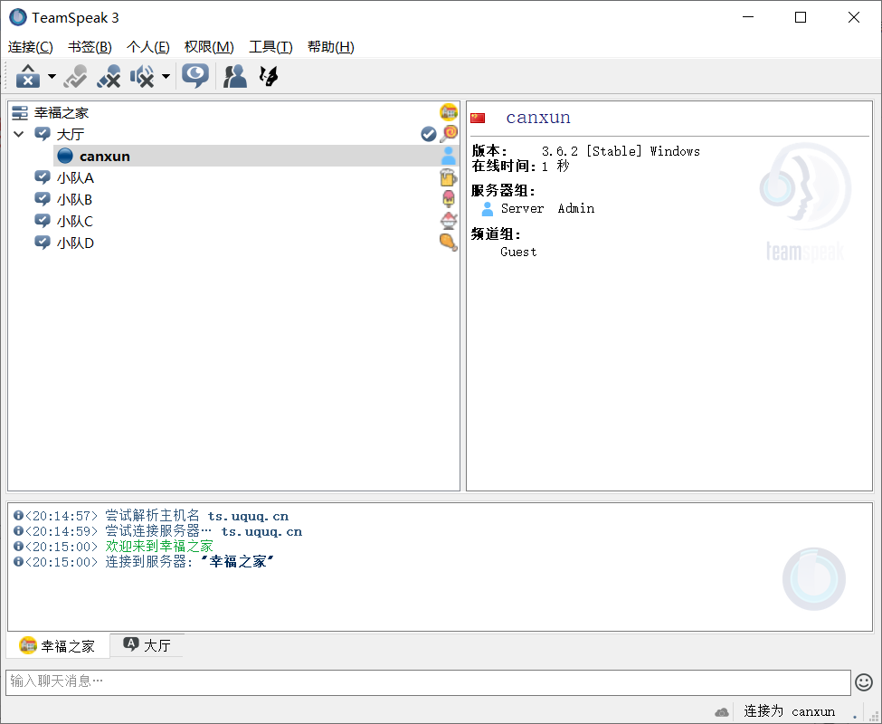Mute the speakers via toolbar icon
Screen dimensions: 882x724
pos(142,76)
